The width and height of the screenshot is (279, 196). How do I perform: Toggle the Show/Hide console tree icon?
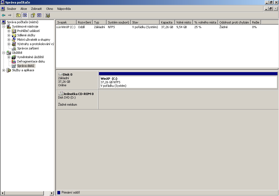pos(25,15)
